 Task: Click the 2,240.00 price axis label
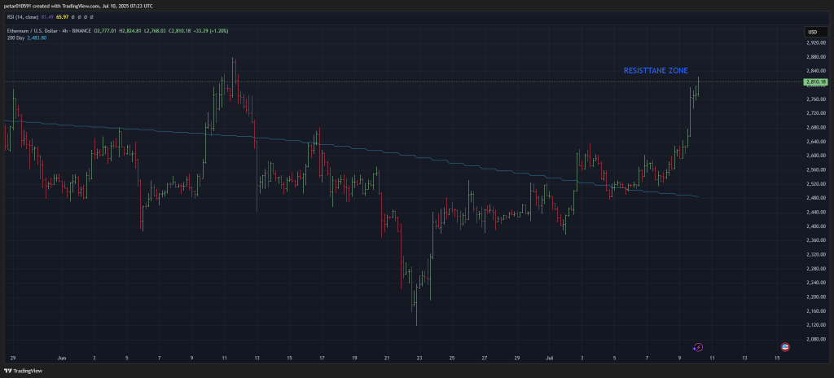tap(815, 283)
